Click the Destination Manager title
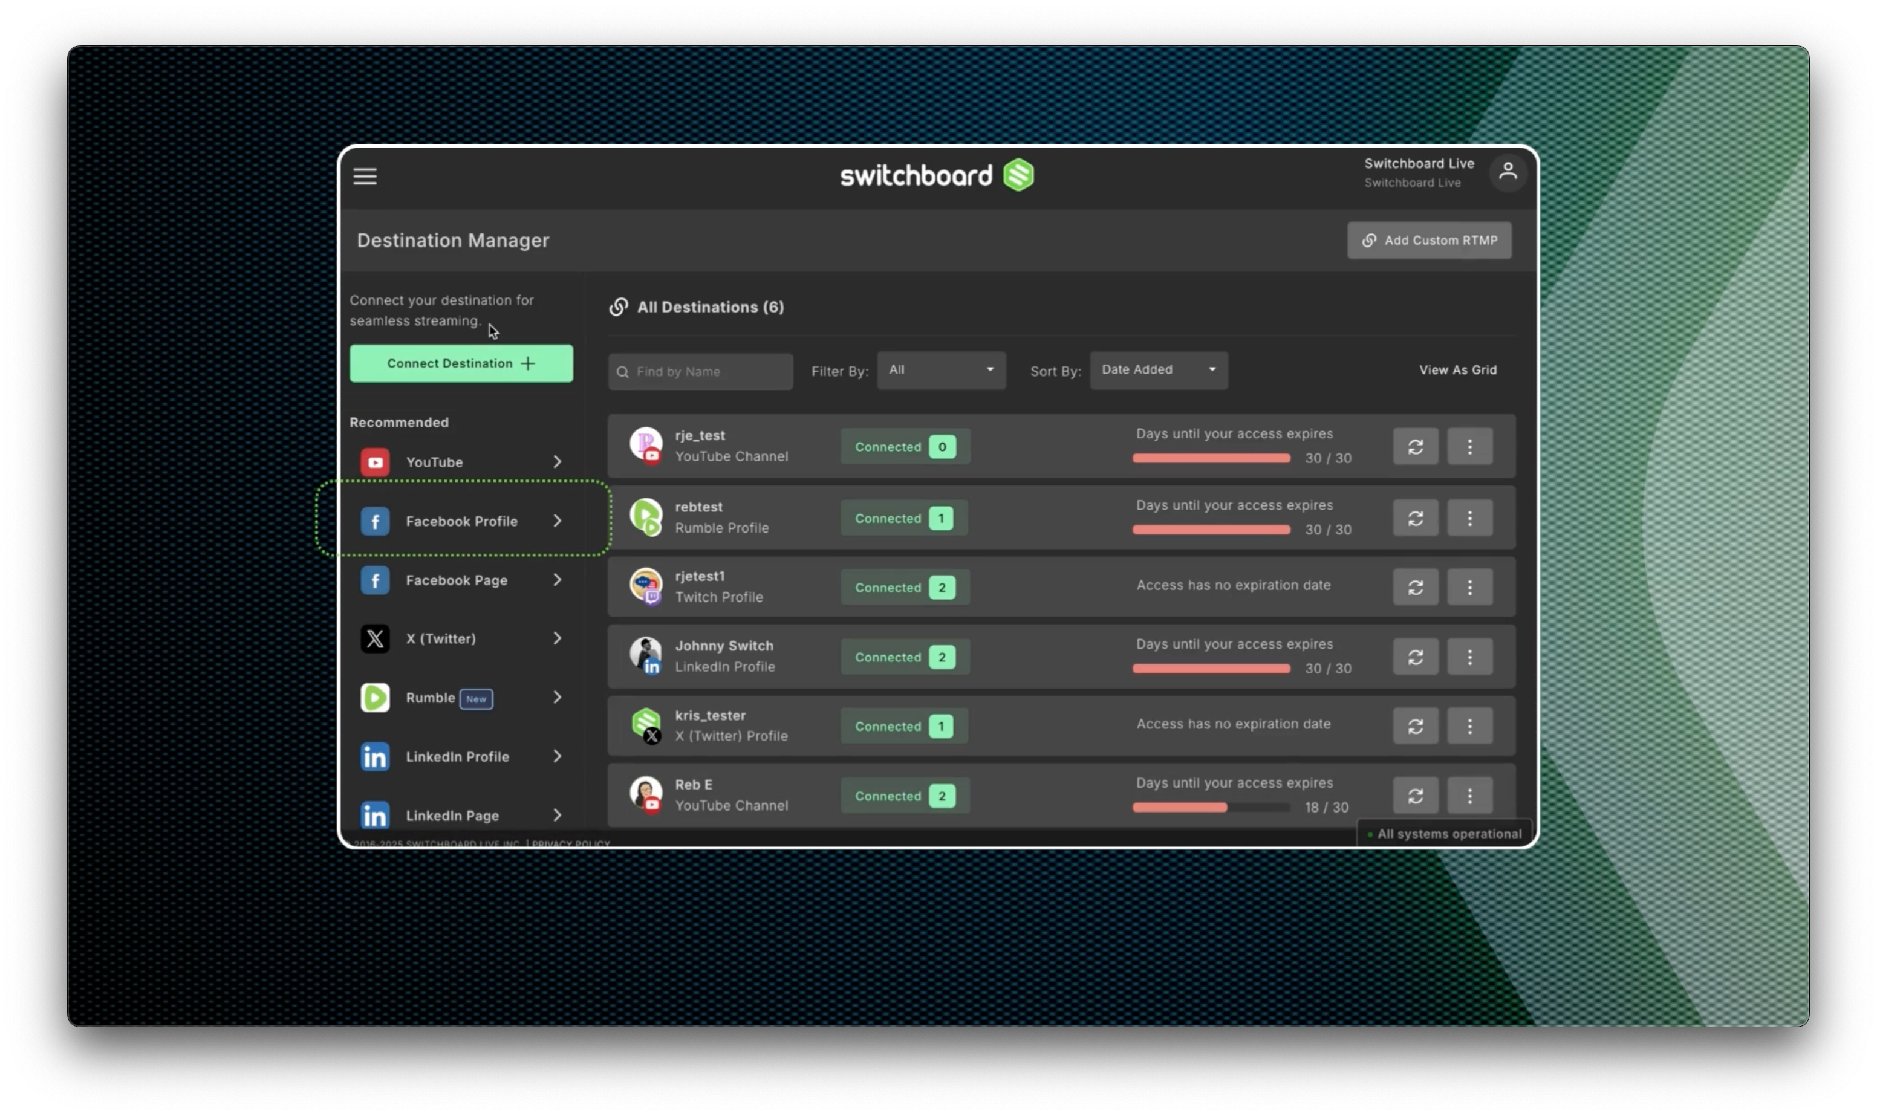The width and height of the screenshot is (1877, 1116). tap(453, 241)
